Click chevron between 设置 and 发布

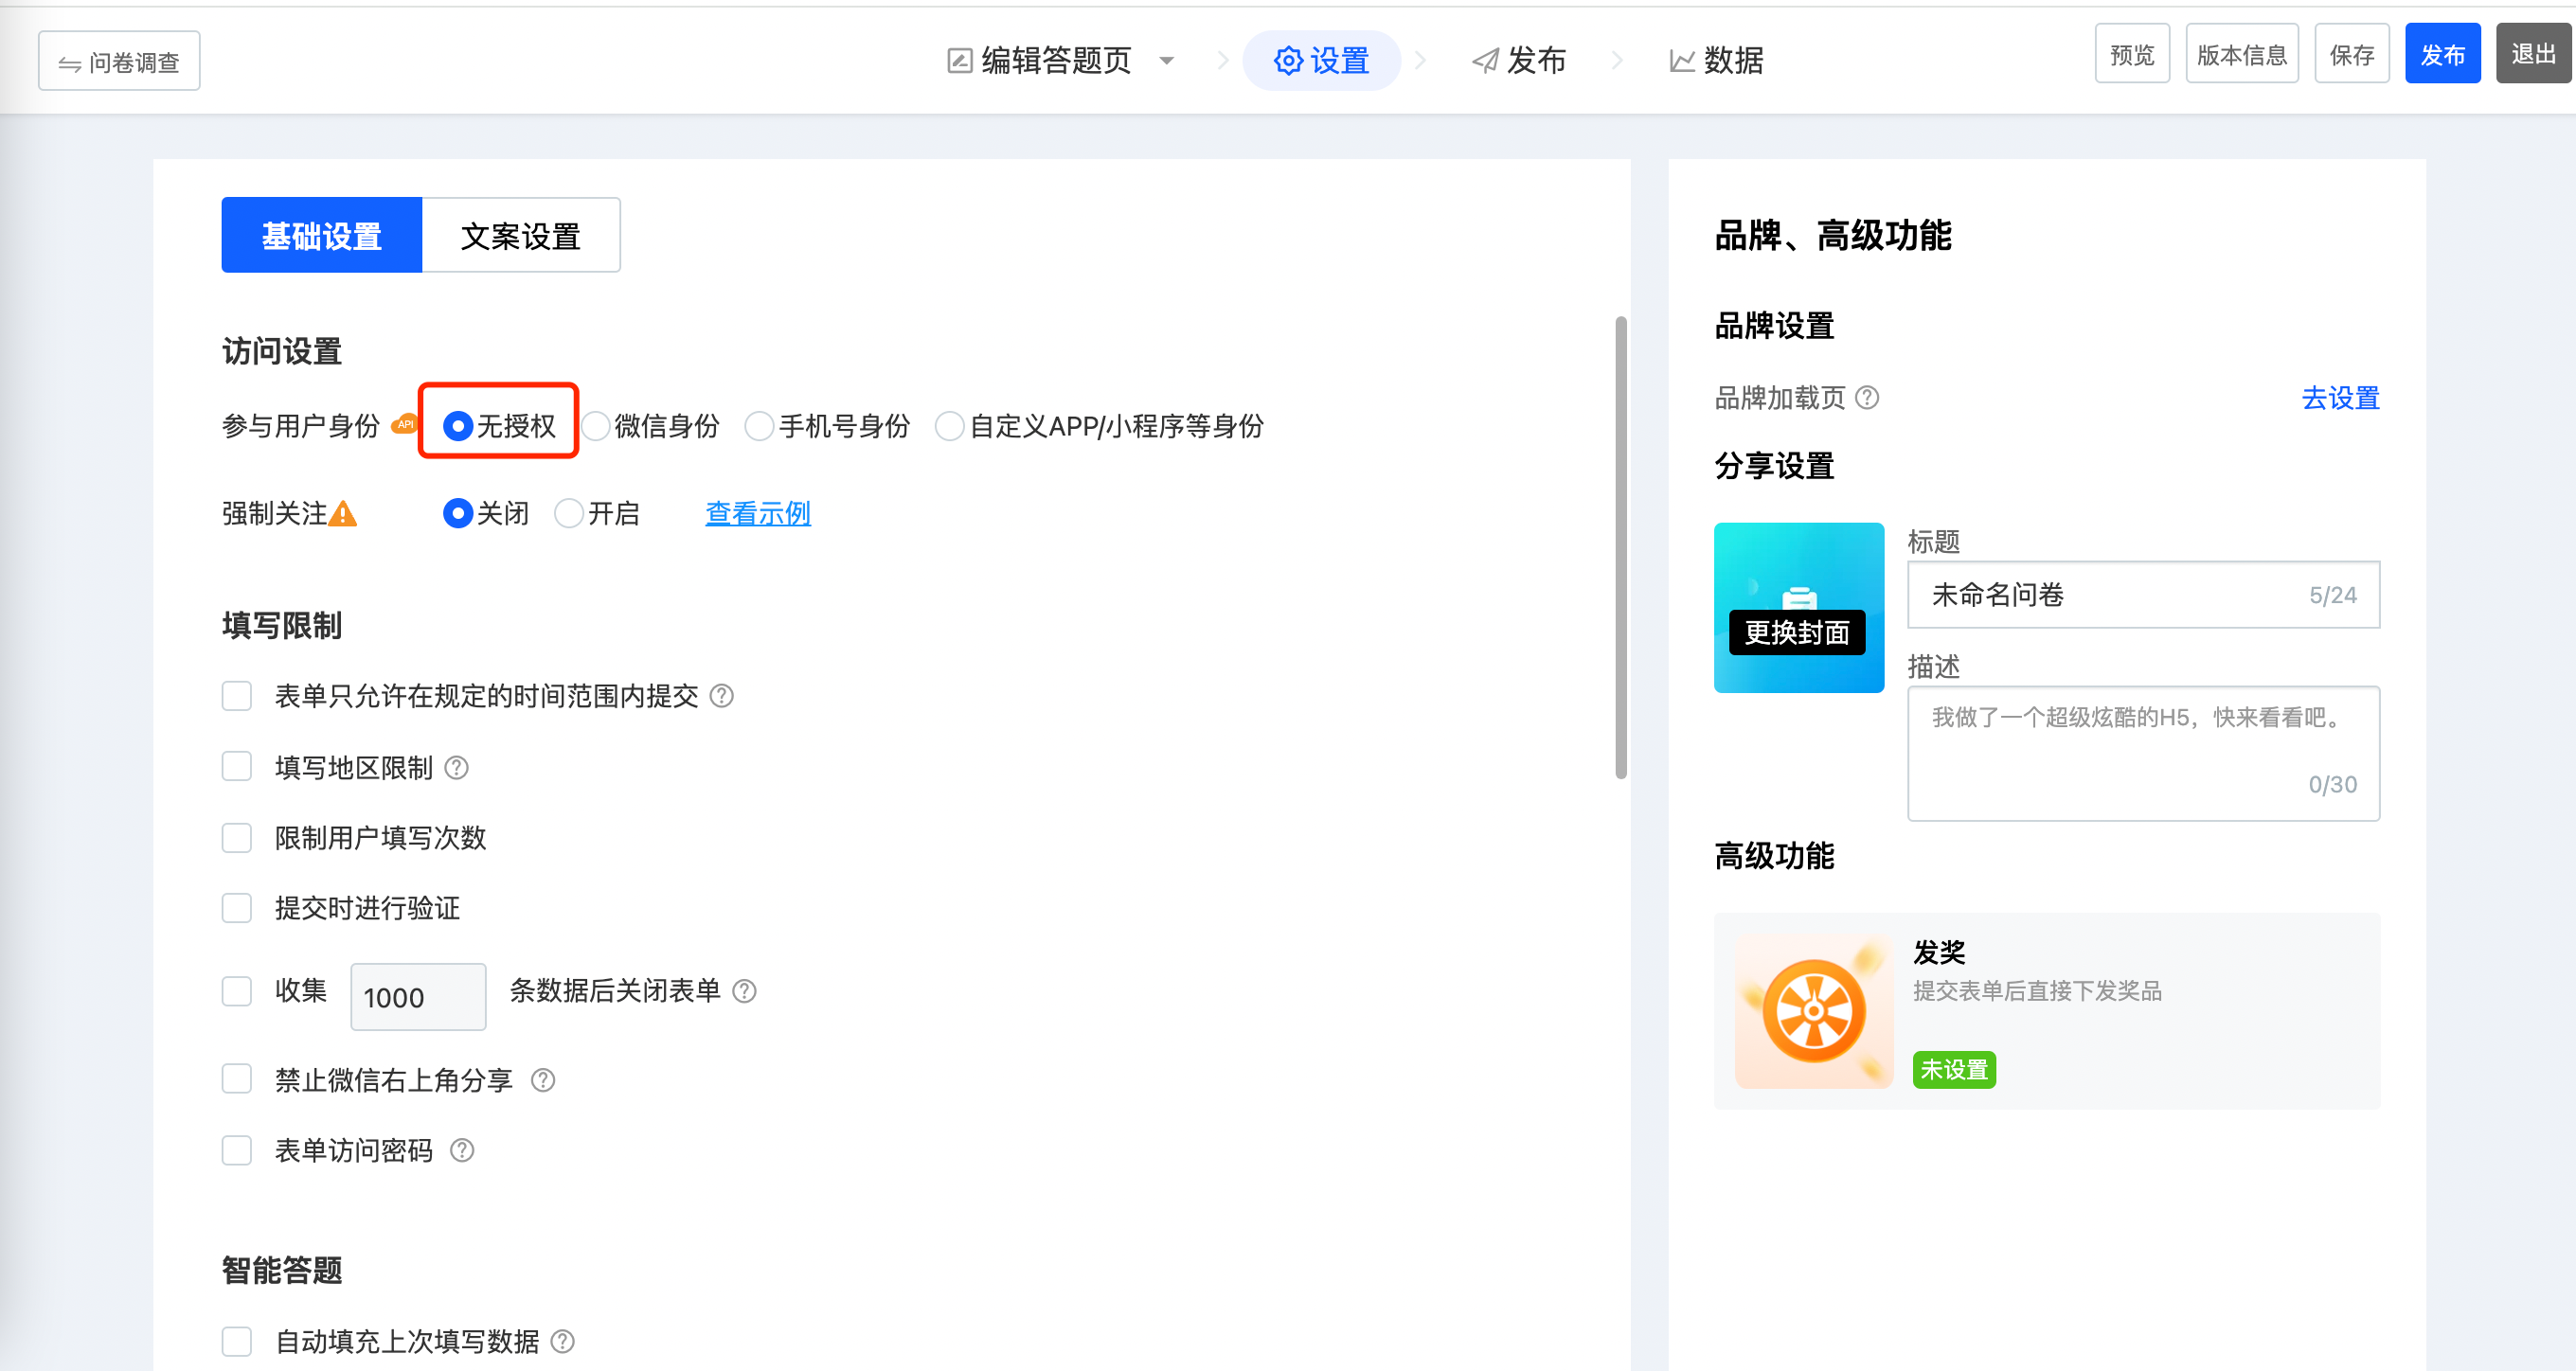point(1420,61)
